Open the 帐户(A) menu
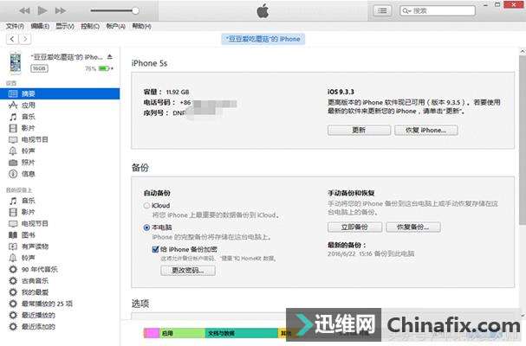 tap(116, 26)
